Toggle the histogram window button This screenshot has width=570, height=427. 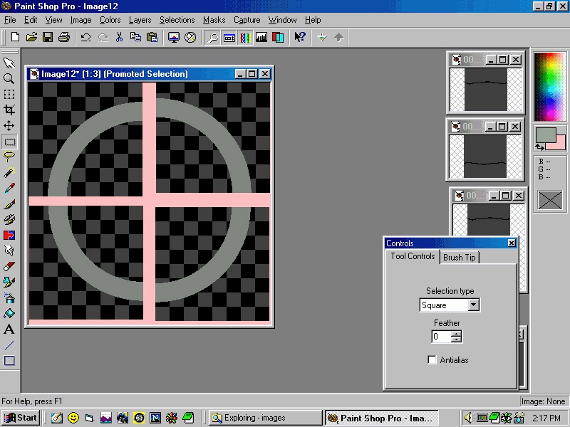(x=261, y=37)
